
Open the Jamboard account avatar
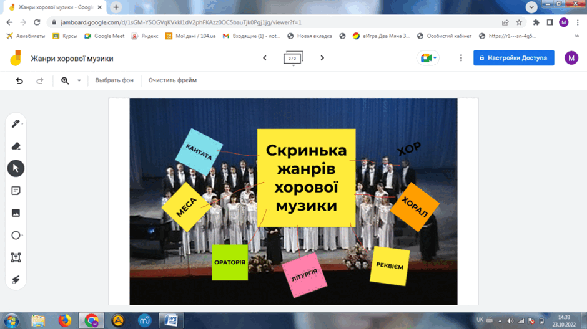(571, 58)
